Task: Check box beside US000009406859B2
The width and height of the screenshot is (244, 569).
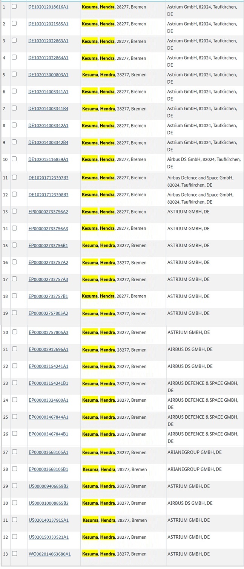Action: (14, 486)
